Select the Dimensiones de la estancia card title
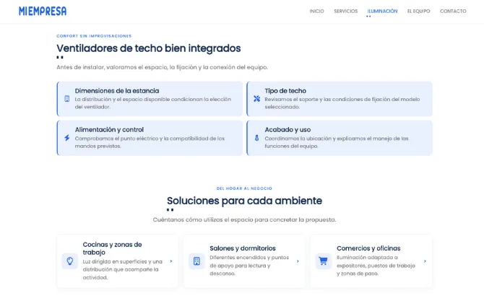The height and width of the screenshot is (301, 484). point(117,91)
